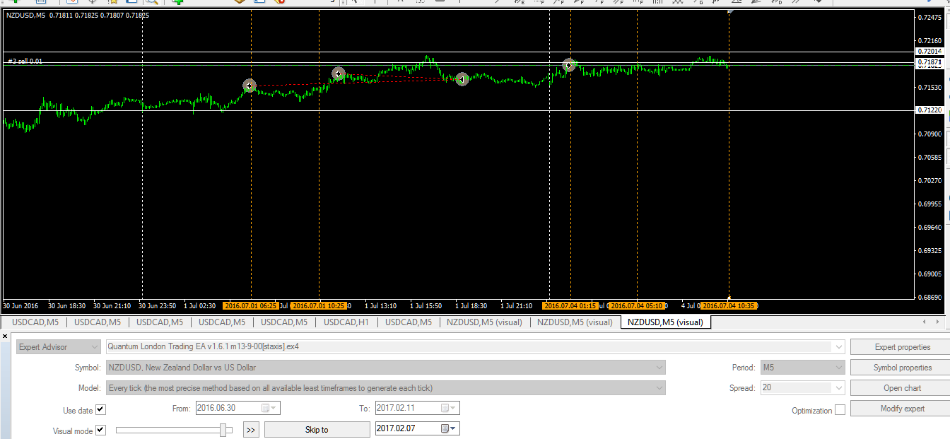Click the 2016.07.04 05:10 time label
The image size is (950, 439).
[638, 306]
